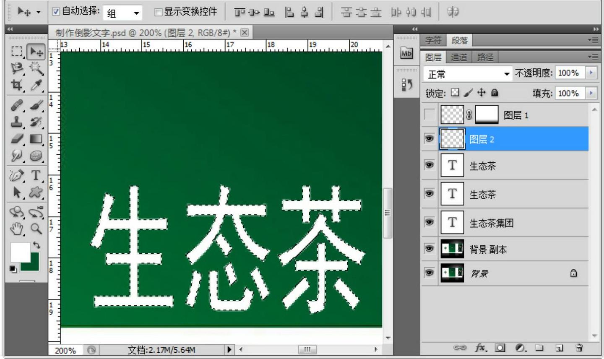Select the Clone Stamp tool

click(17, 122)
